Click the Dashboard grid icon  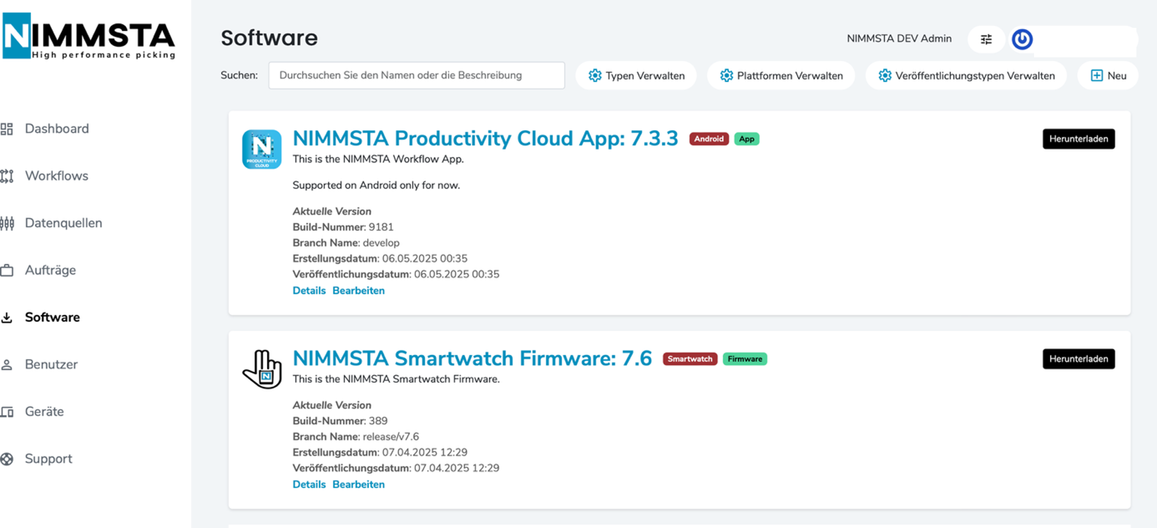point(7,129)
